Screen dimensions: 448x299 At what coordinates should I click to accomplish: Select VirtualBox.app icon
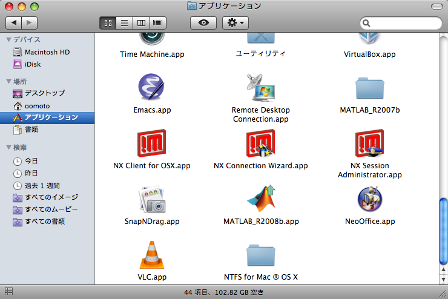[369, 39]
